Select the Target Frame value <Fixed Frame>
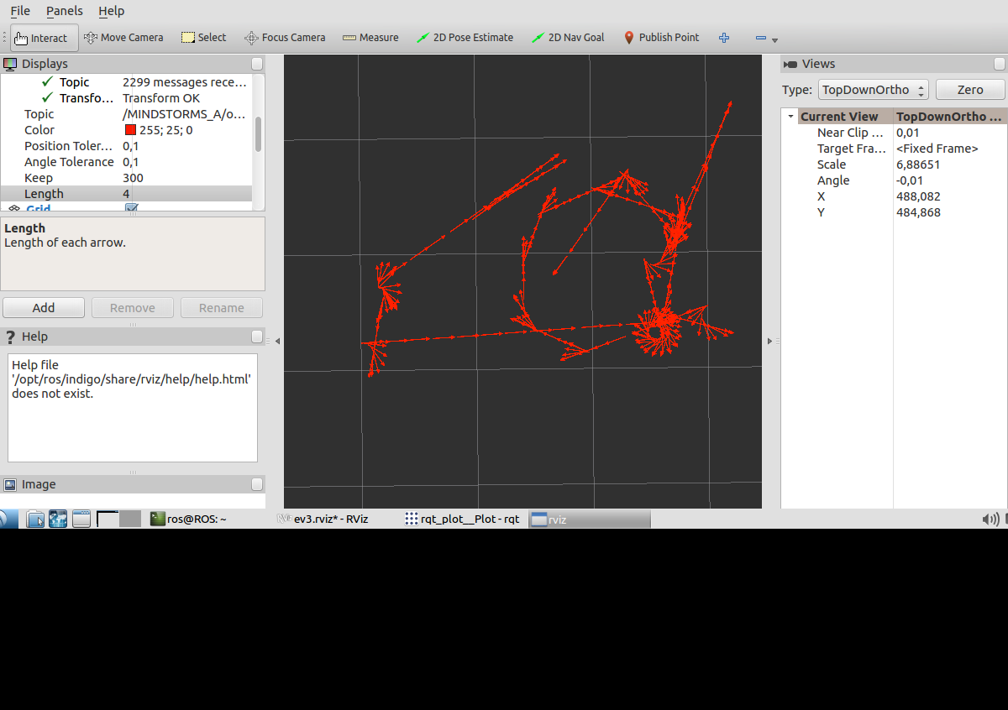1008x710 pixels. [x=937, y=149]
